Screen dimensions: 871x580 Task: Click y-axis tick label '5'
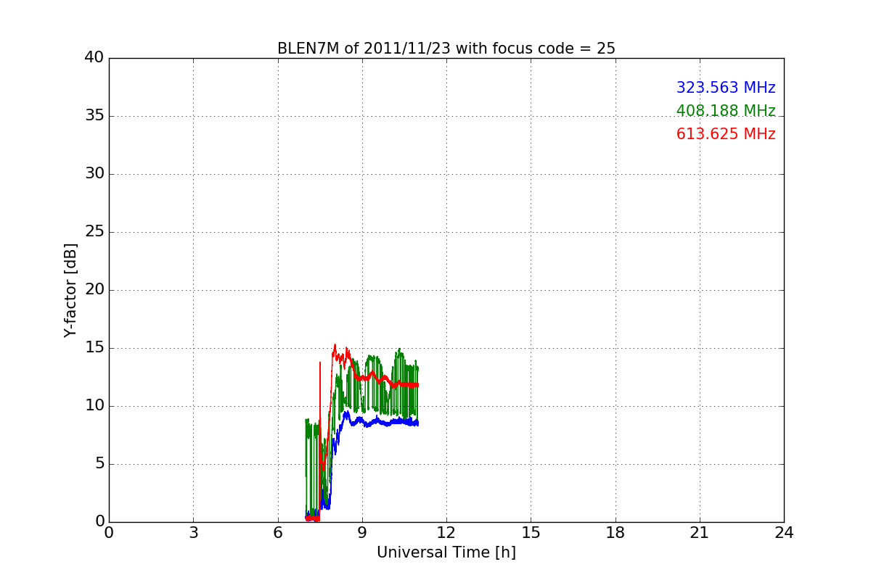(x=99, y=464)
